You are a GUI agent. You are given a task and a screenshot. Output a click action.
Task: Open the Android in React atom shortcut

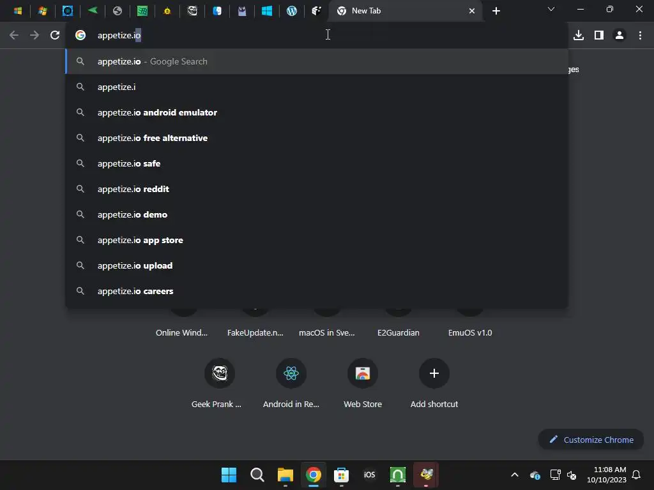click(291, 373)
